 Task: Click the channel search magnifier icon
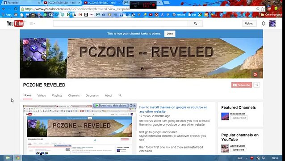120,95
